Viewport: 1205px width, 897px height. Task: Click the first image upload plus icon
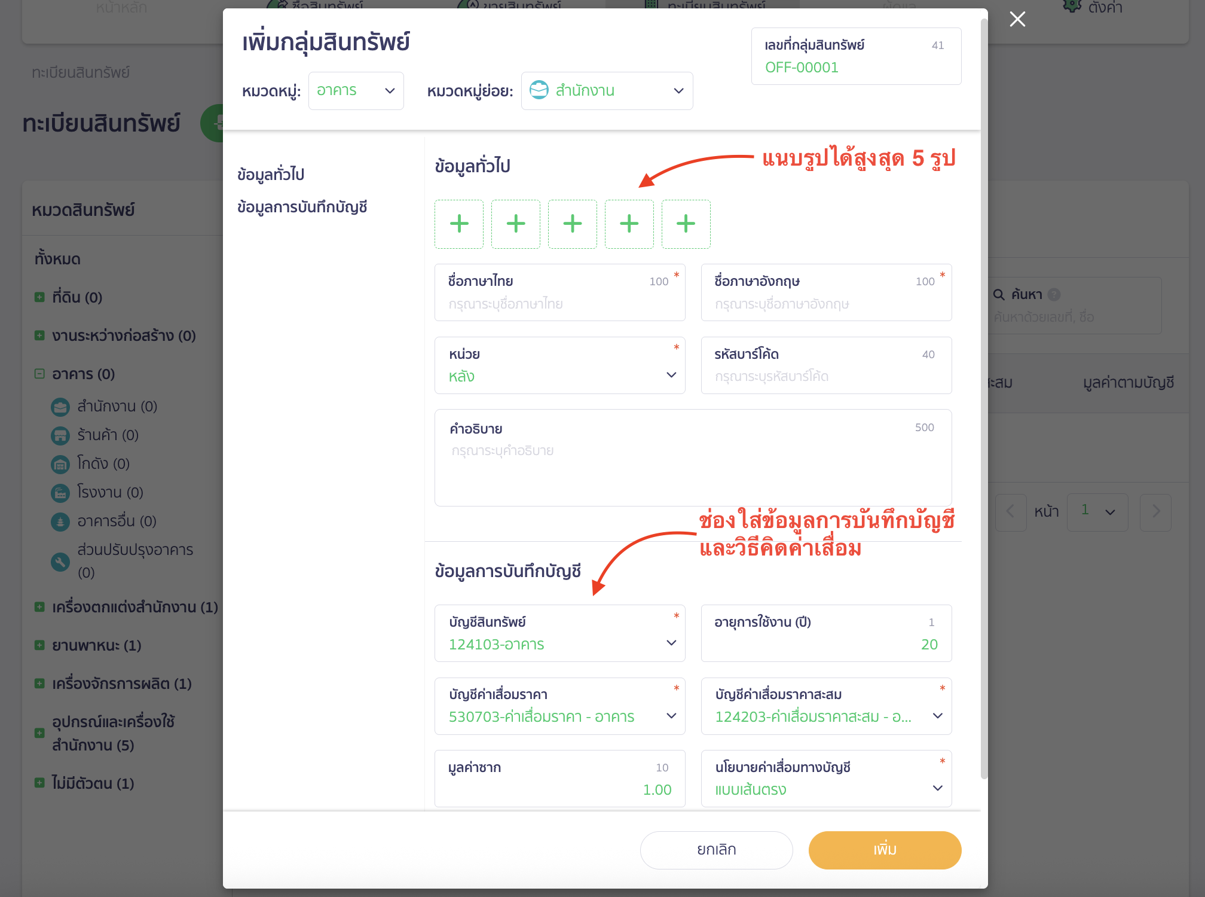(x=458, y=224)
